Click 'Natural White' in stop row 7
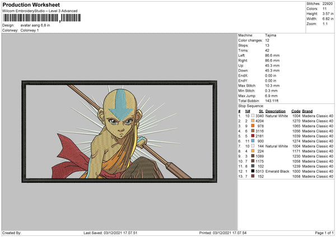The width and height of the screenshot is (336, 237). pyautogui.click(x=277, y=146)
